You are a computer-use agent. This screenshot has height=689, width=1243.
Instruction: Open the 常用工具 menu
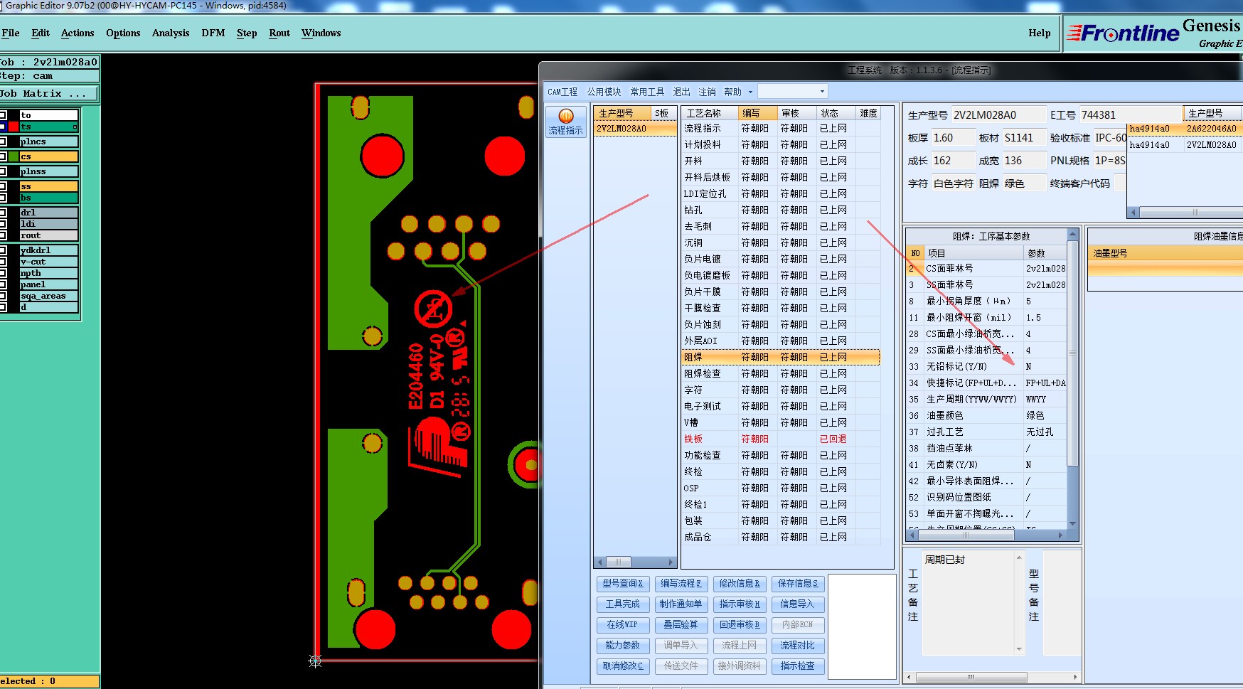[x=647, y=92]
